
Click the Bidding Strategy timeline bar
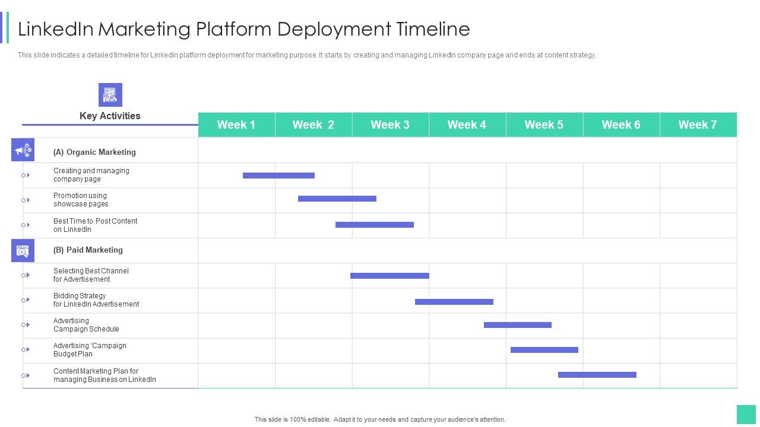(x=454, y=302)
